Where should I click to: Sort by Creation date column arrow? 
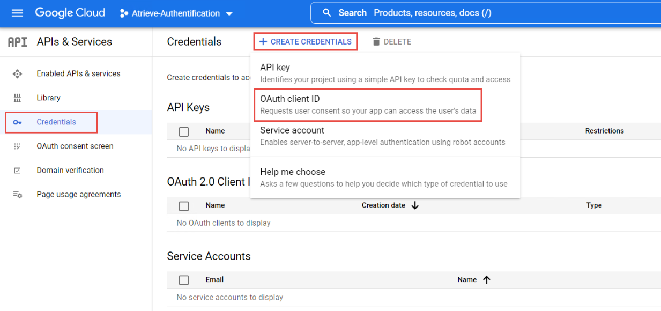click(x=415, y=205)
